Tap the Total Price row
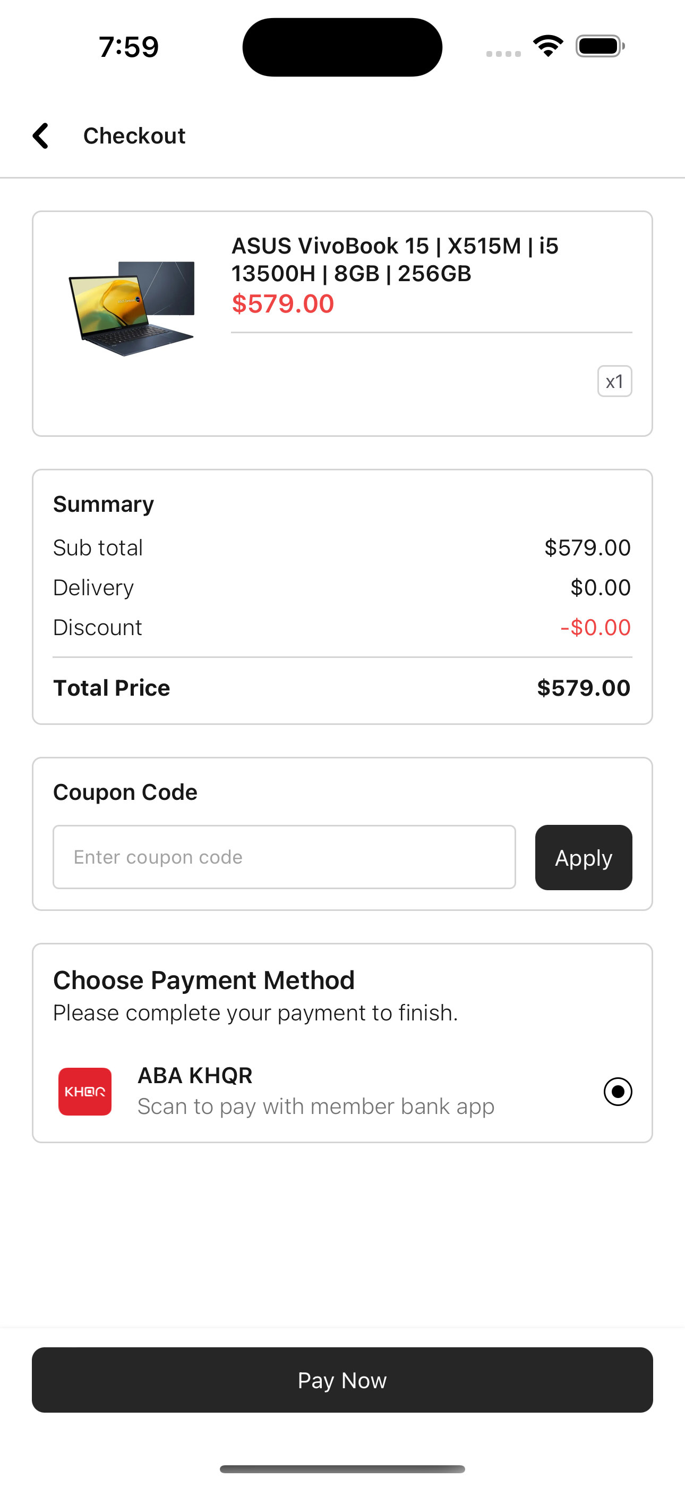Viewport: 685px width, 1486px height. pos(343,688)
